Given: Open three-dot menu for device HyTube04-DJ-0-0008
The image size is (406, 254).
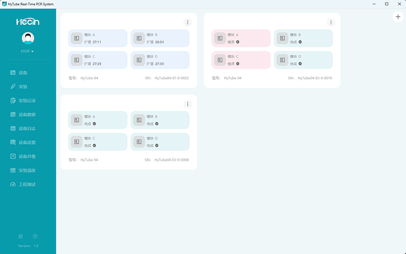Looking at the screenshot, I should pos(188,104).
